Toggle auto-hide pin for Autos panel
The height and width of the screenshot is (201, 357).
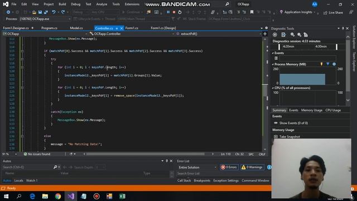167,161
